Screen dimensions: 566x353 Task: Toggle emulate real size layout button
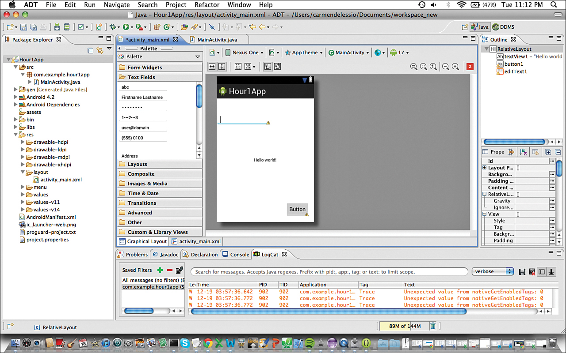tap(414, 67)
